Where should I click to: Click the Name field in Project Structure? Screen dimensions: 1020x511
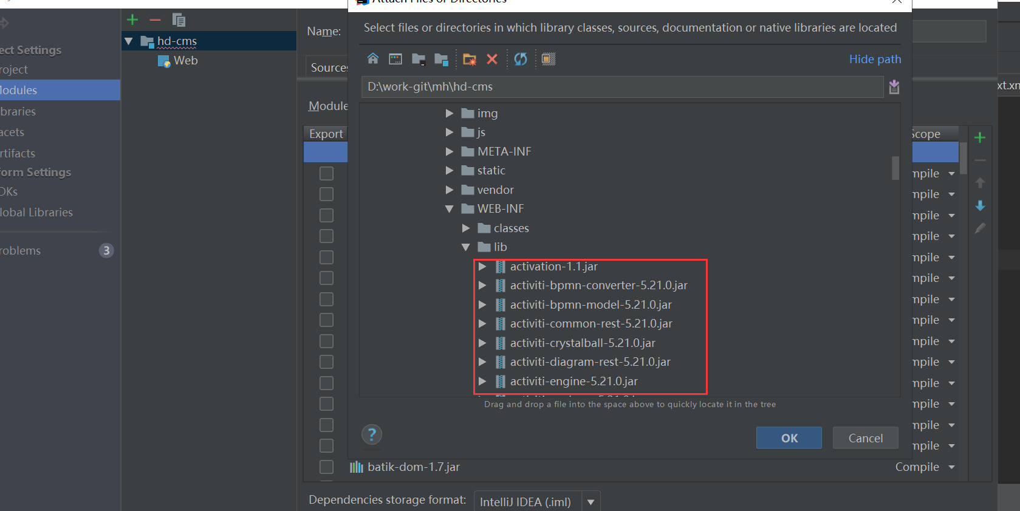(x=949, y=32)
